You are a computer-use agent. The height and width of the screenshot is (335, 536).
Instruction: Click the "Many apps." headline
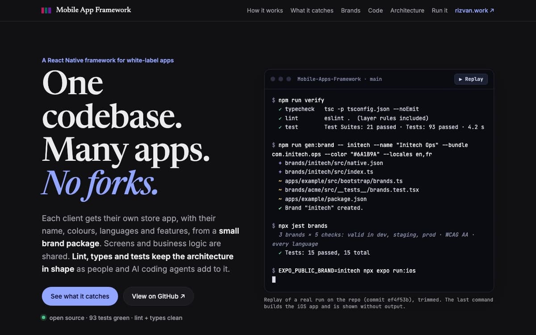[x=126, y=150]
